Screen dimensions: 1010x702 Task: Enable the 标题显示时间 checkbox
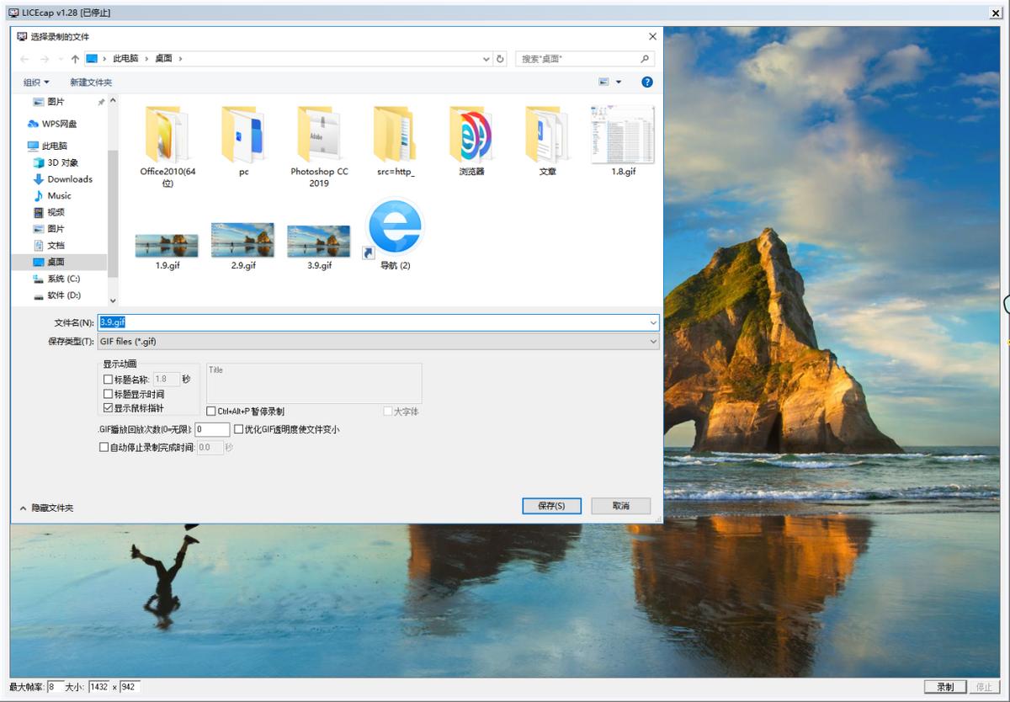(108, 394)
